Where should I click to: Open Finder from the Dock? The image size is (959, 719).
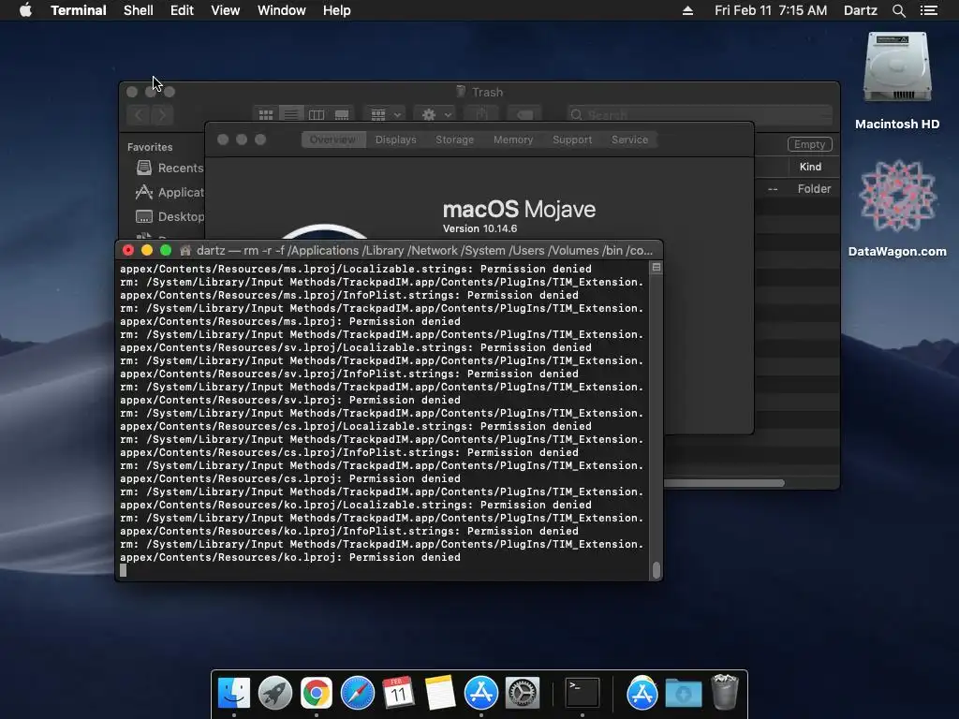[233, 694]
